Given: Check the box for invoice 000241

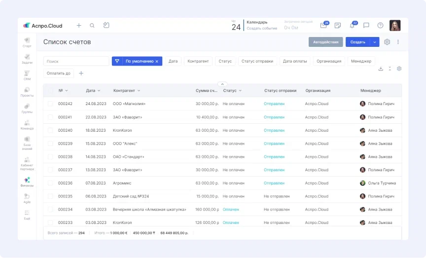Looking at the screenshot, I should [x=50, y=117].
